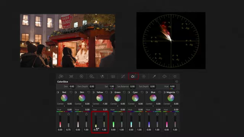Click the Magenta Hue value field
Viewport: 244px width, 137px height.
pyautogui.click(x=176, y=110)
